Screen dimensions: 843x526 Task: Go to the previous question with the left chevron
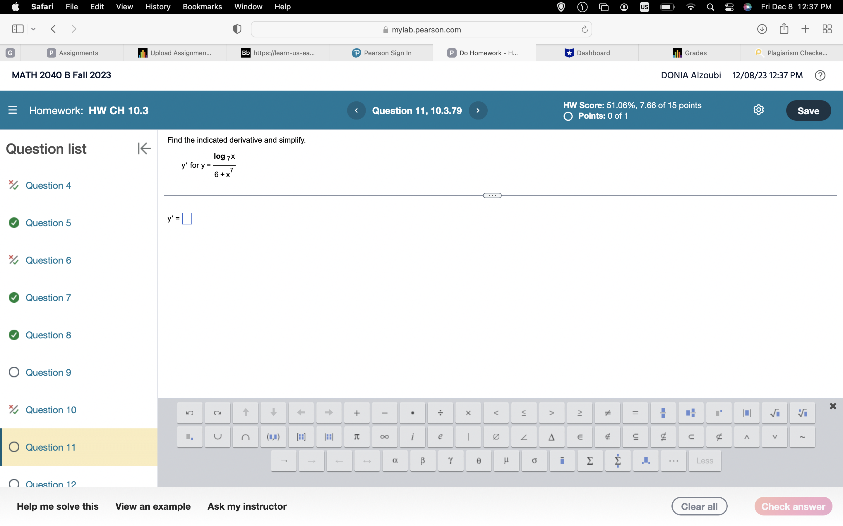[x=356, y=110]
